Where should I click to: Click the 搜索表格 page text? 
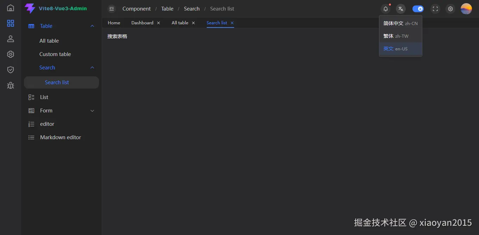117,36
